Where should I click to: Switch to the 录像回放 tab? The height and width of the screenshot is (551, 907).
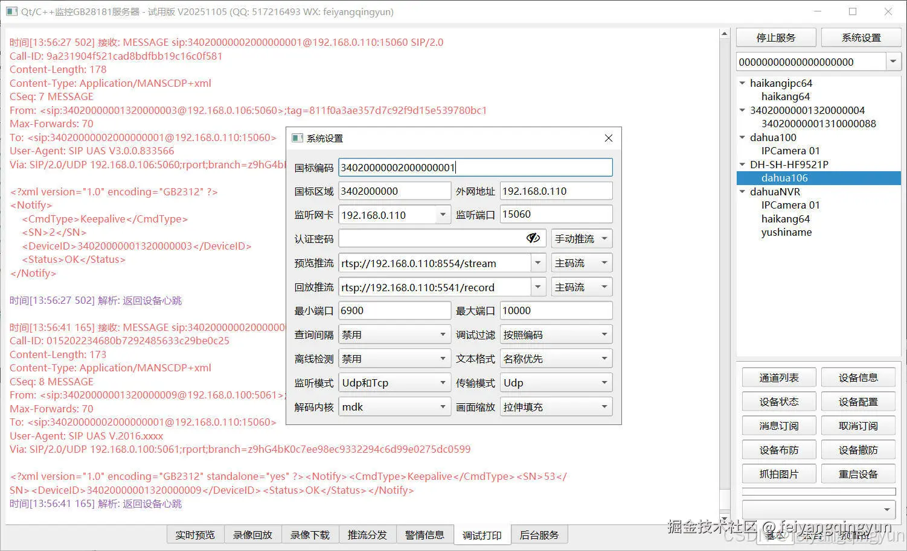pos(252,535)
